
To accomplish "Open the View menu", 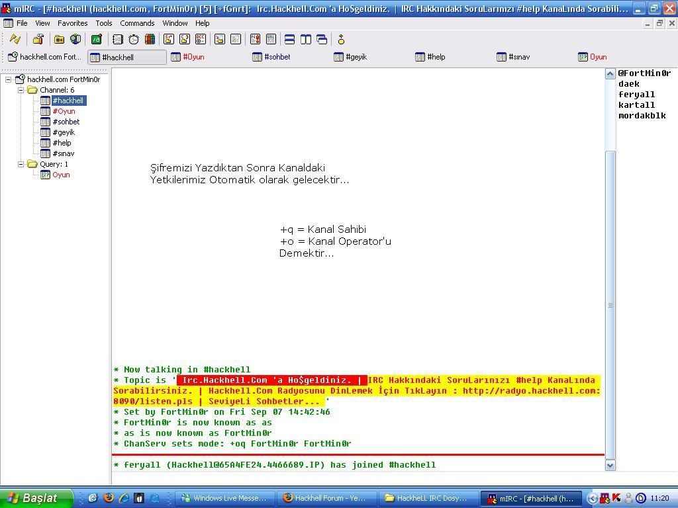I will click(x=42, y=23).
